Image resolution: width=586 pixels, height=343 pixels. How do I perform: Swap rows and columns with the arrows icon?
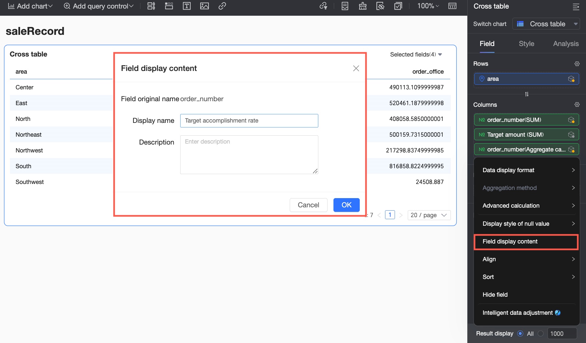(x=527, y=94)
